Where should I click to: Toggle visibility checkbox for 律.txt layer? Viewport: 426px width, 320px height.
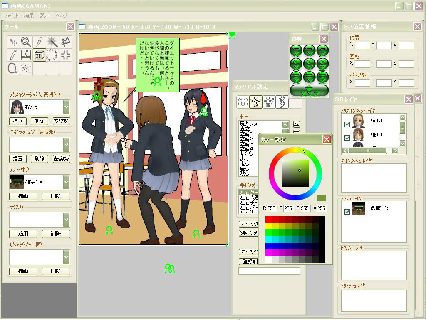point(347,124)
